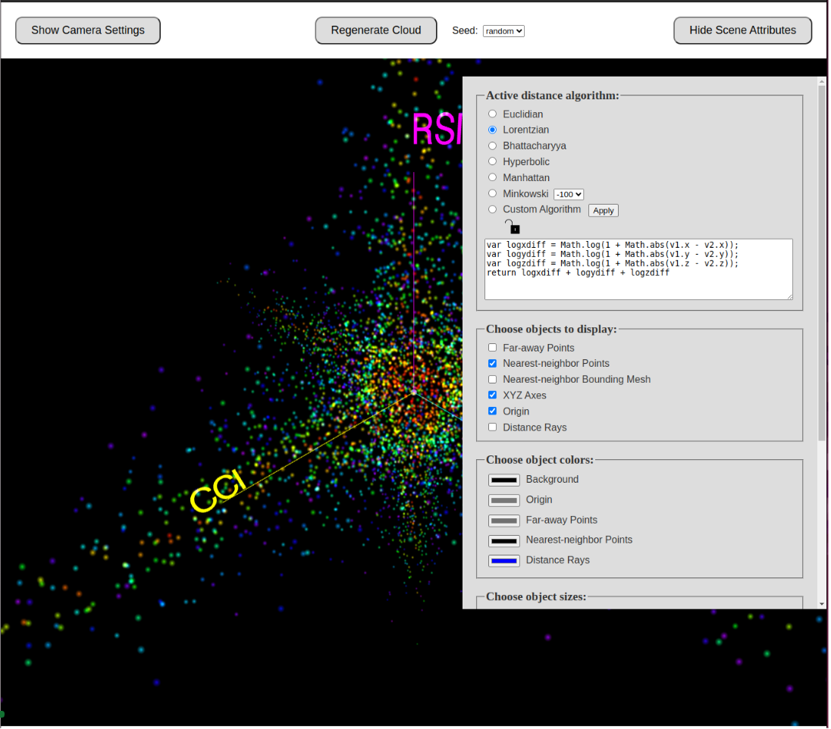The width and height of the screenshot is (831, 729).
Task: Enable the Distance Rays checkbox
Action: 493,427
